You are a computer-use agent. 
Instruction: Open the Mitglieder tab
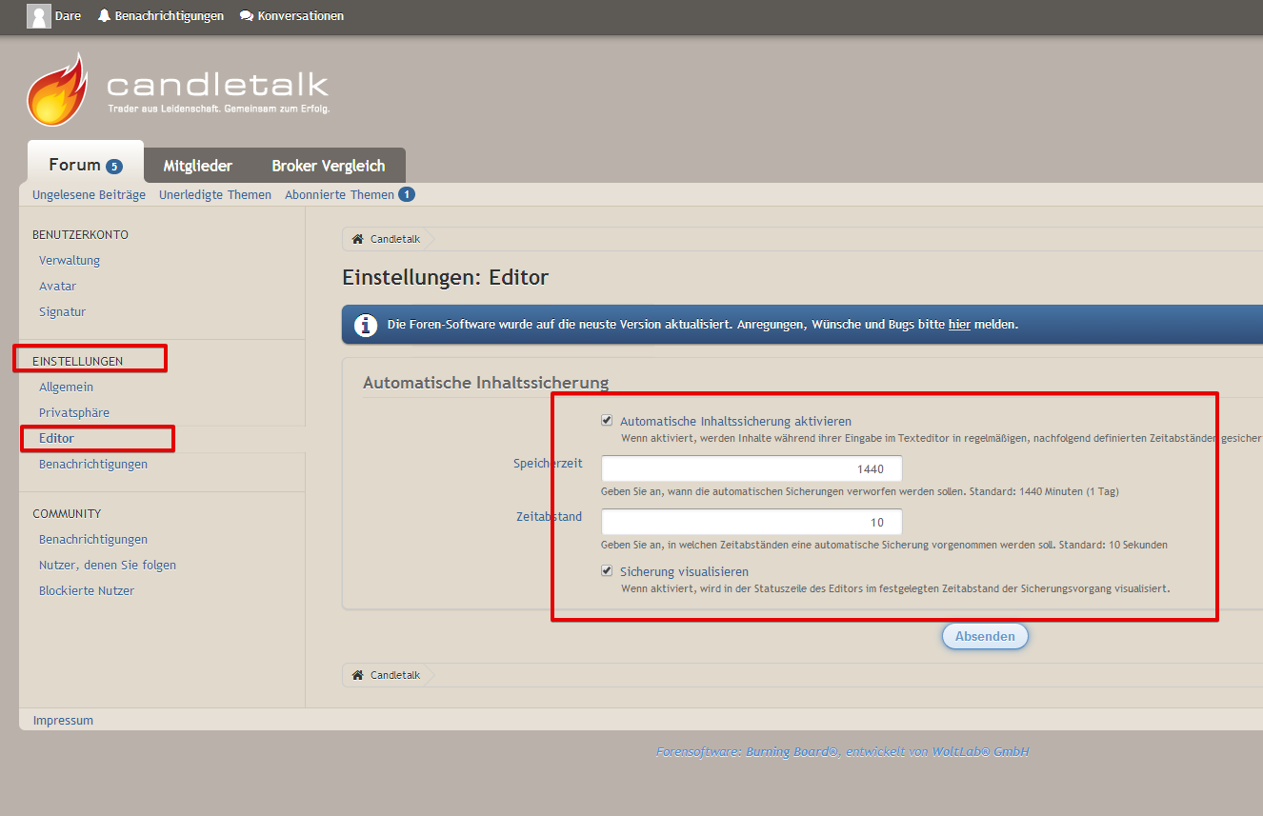coord(197,166)
